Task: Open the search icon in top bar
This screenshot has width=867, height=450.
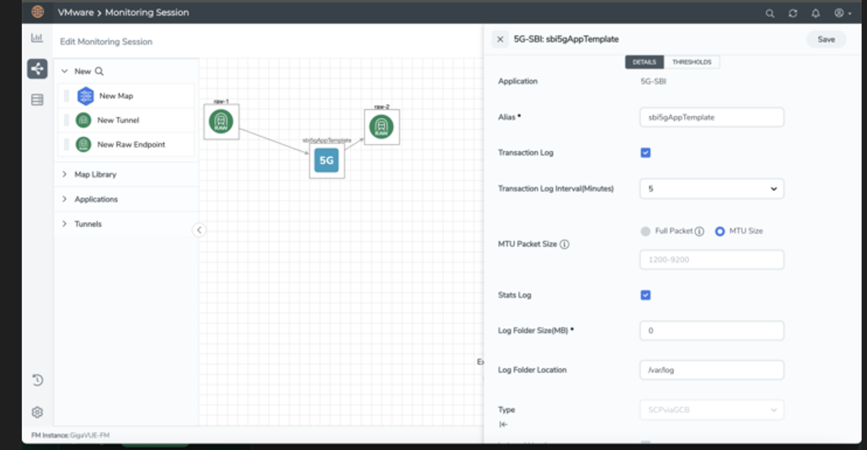Action: [769, 13]
